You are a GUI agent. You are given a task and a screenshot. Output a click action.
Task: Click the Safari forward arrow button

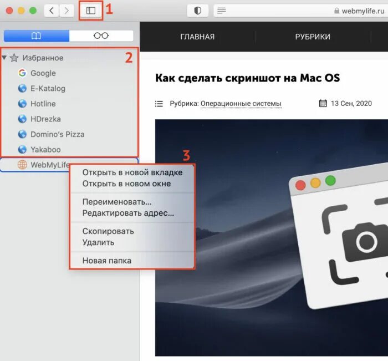pyautogui.click(x=67, y=11)
